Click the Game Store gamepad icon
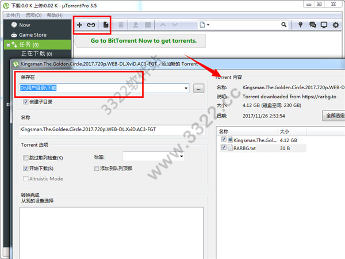The image size is (345, 259). pyautogui.click(x=14, y=35)
